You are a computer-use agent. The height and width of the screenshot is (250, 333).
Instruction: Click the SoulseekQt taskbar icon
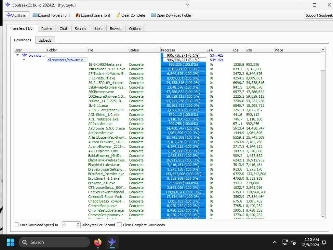[x=112, y=242]
